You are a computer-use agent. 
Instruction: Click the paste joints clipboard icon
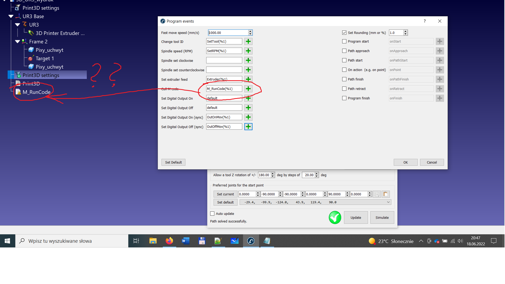385,194
